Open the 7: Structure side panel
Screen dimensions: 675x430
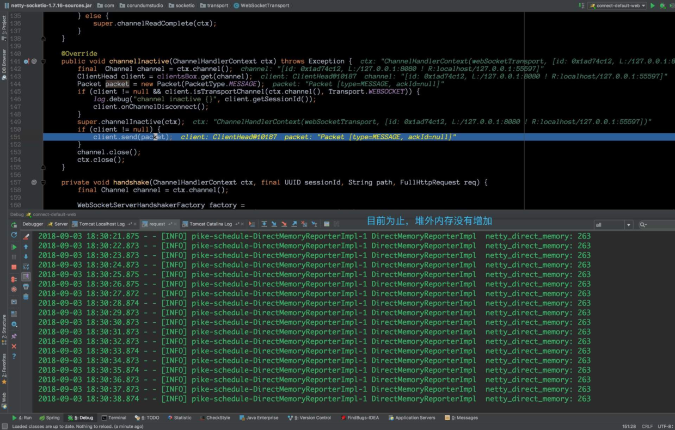click(4, 330)
